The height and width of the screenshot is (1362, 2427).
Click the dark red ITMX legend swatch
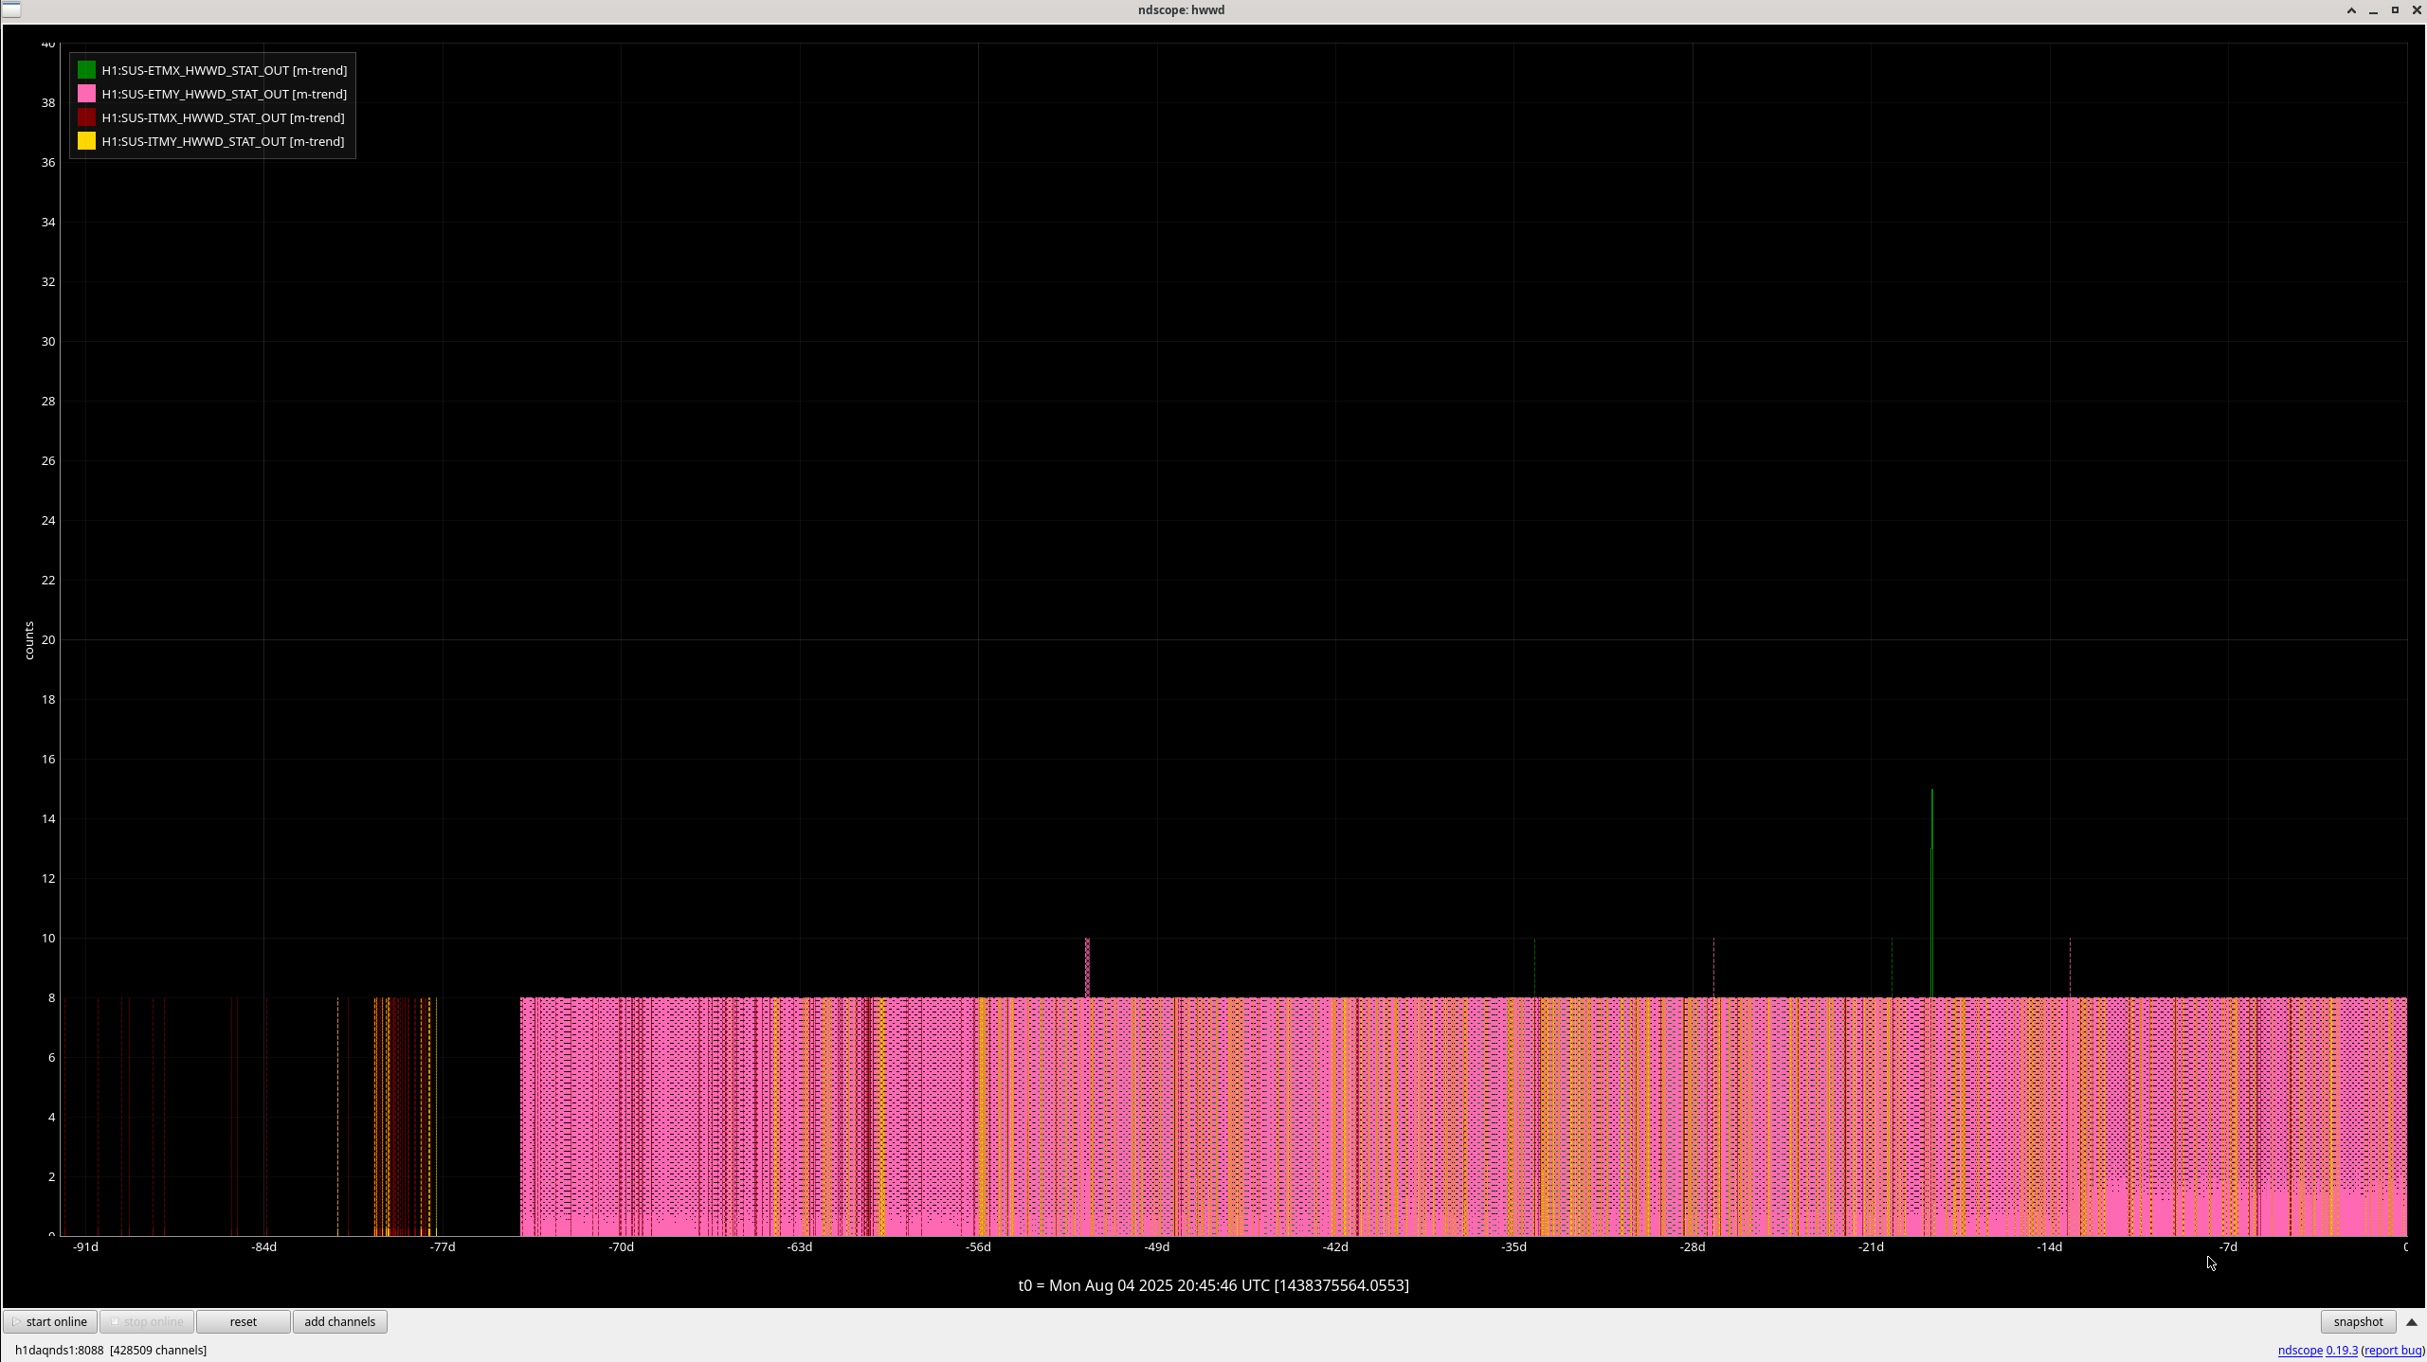click(x=86, y=117)
